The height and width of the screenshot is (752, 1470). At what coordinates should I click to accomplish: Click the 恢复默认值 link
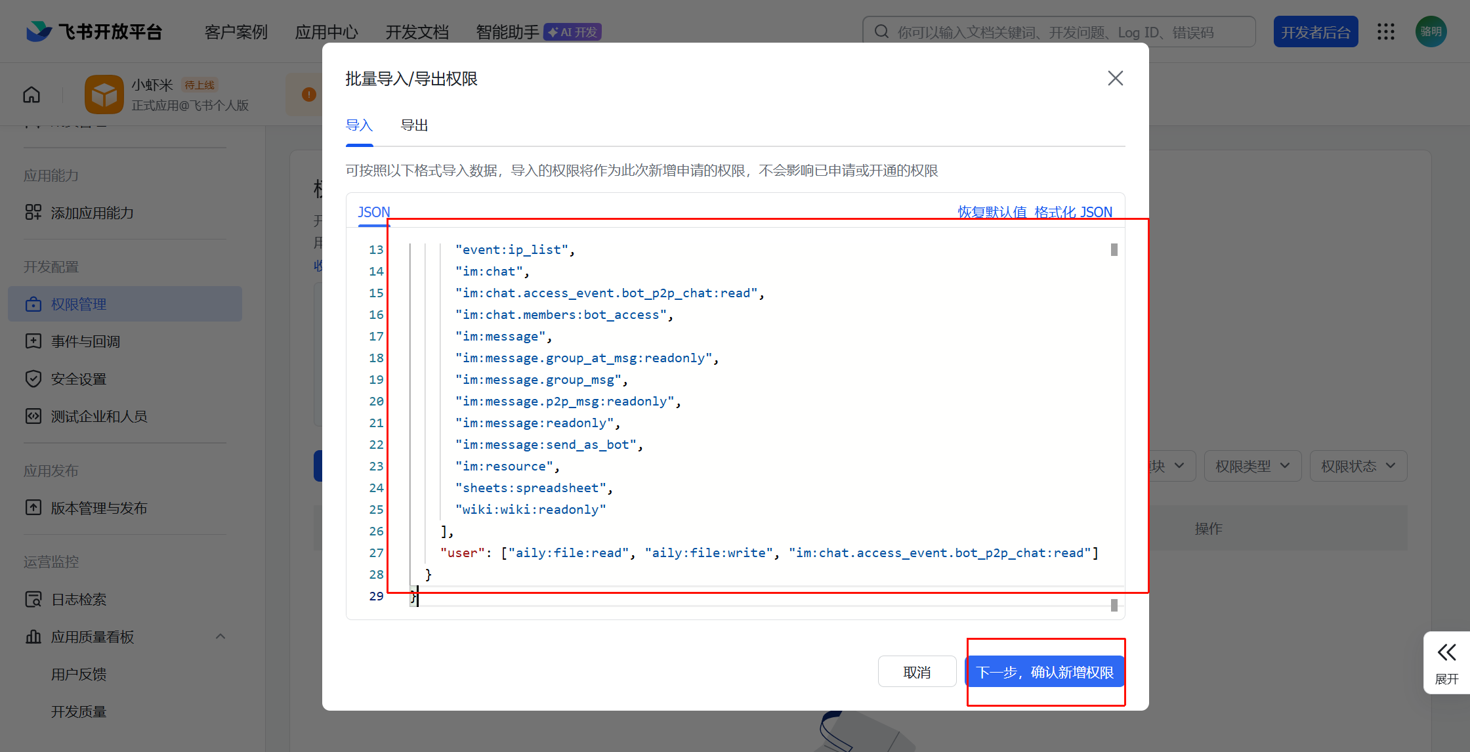[992, 212]
